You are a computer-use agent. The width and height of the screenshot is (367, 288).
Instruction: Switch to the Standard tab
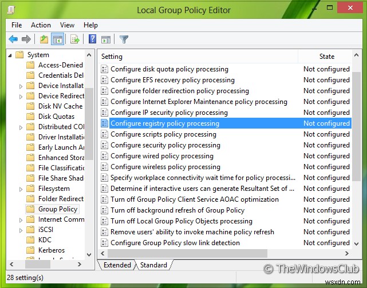pos(154,265)
